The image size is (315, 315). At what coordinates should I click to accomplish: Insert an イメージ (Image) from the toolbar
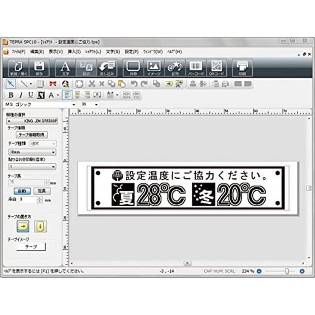coord(154,68)
